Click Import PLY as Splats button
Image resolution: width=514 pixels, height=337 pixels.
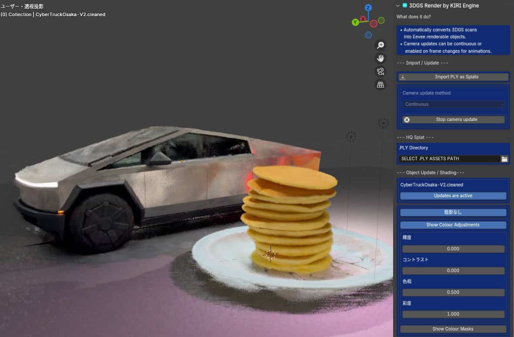[x=454, y=77]
